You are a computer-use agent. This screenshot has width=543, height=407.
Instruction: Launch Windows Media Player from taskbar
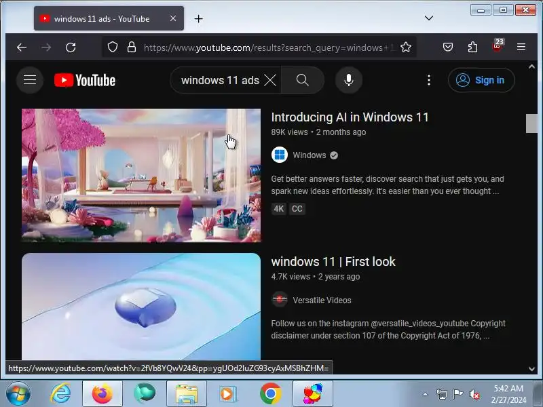[x=228, y=393]
